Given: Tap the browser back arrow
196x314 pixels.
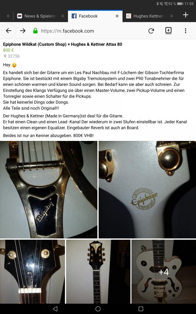Looking at the screenshot, I should pos(8,31).
